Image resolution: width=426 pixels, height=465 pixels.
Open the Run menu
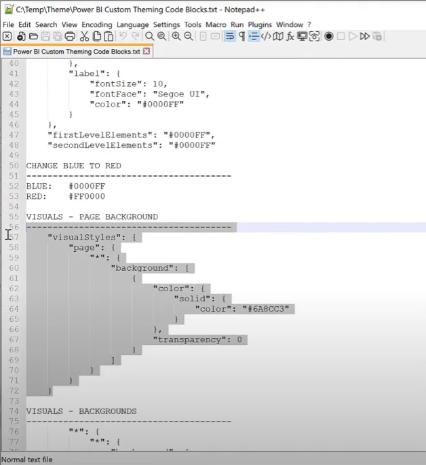[x=237, y=24]
